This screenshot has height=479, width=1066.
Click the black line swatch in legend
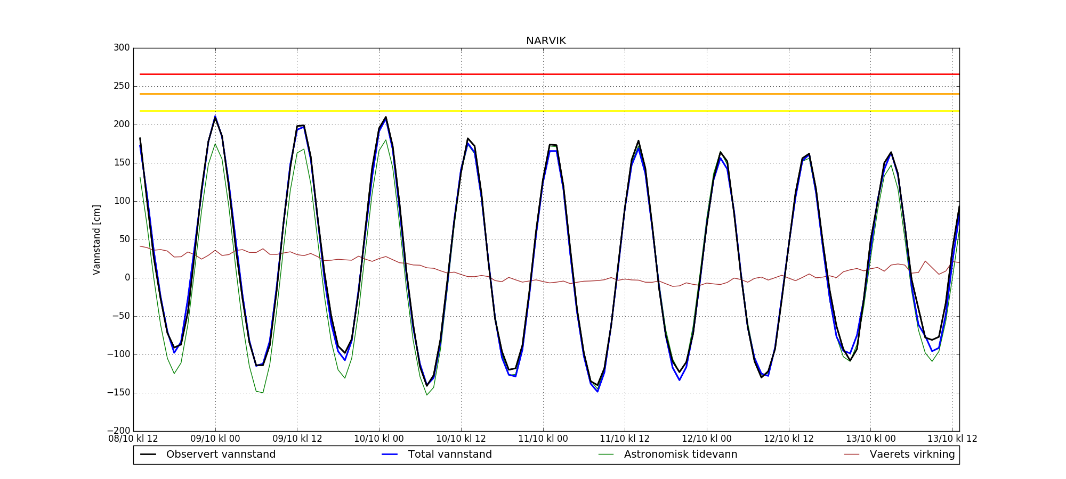pyautogui.click(x=148, y=455)
